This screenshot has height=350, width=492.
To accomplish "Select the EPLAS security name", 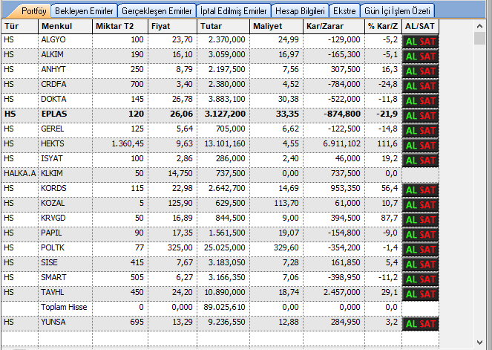I will click(x=54, y=114).
